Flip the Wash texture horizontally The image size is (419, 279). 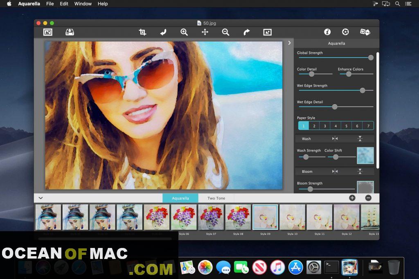point(335,138)
